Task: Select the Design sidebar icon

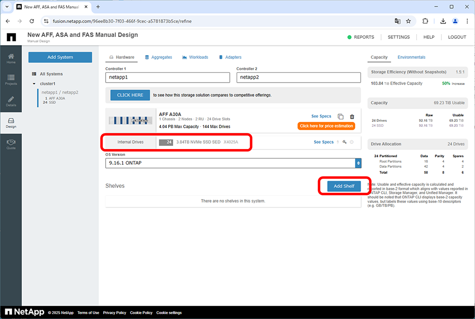Action: click(11, 123)
